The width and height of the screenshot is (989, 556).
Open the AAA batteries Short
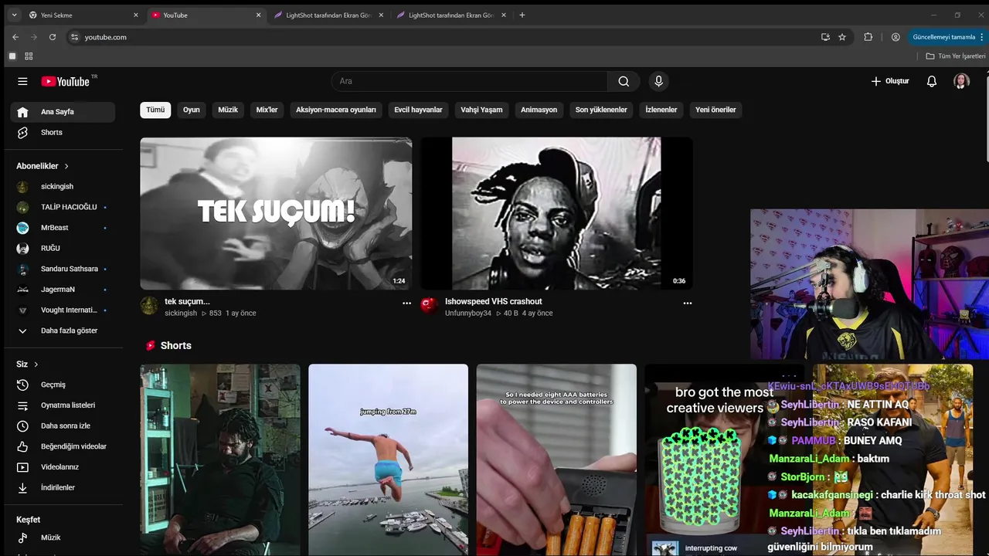click(556, 459)
